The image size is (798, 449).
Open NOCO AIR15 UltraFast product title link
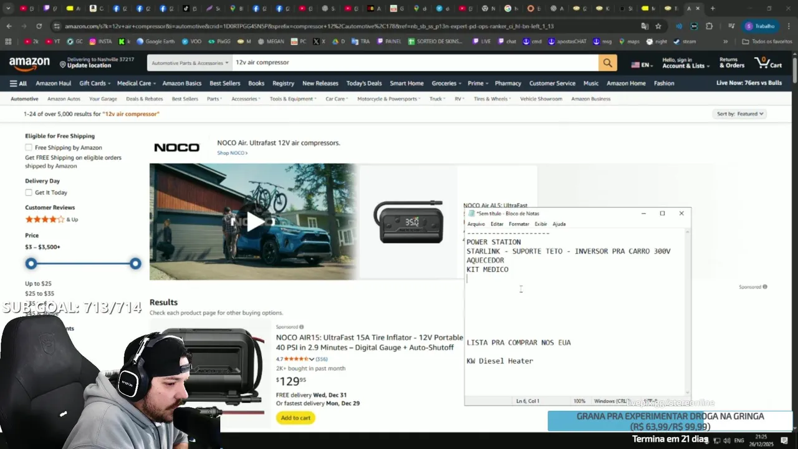click(x=370, y=342)
